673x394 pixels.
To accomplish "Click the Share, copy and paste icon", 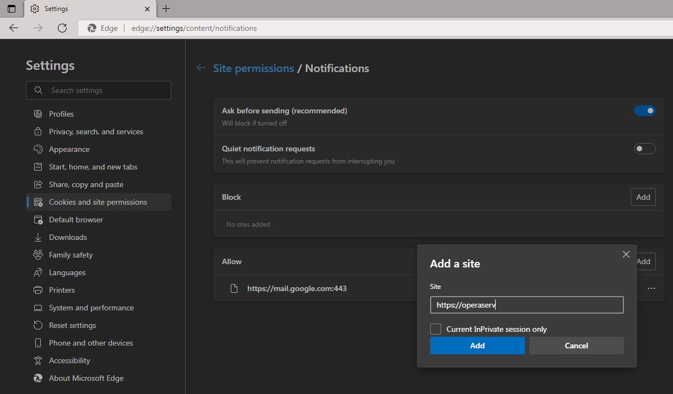I will pyautogui.click(x=38, y=184).
